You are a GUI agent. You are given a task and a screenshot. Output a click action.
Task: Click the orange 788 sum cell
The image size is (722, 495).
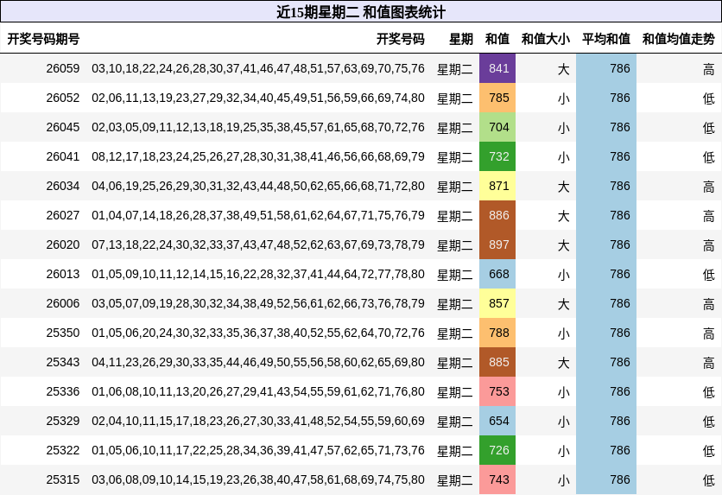[x=497, y=333]
